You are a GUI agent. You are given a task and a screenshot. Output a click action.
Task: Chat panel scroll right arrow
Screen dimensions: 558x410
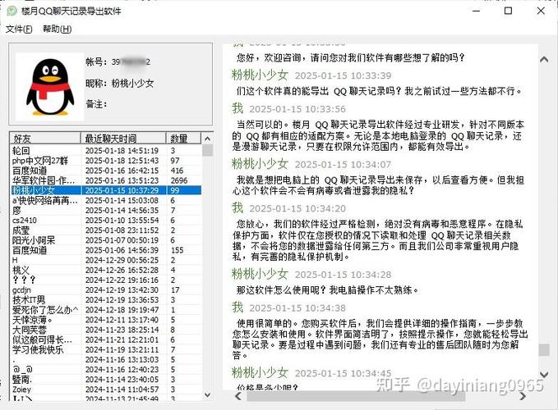(523, 396)
